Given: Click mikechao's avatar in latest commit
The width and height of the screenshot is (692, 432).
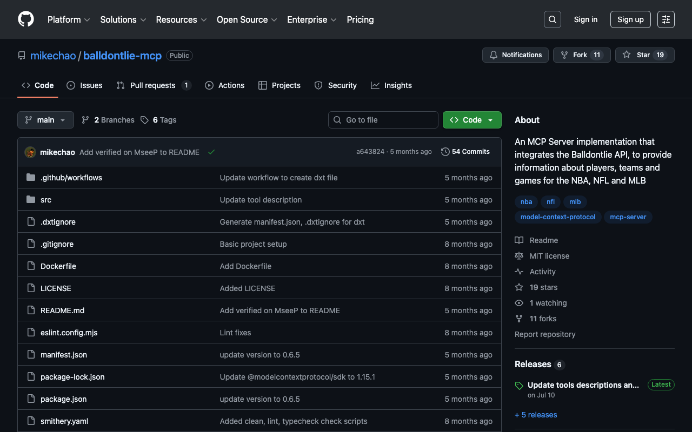Looking at the screenshot, I should click(x=30, y=152).
